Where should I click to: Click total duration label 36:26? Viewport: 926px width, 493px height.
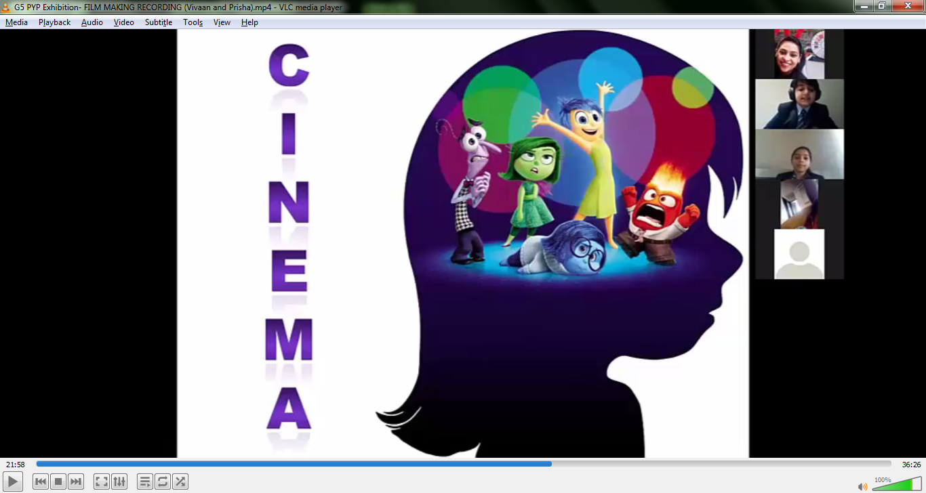tap(911, 465)
